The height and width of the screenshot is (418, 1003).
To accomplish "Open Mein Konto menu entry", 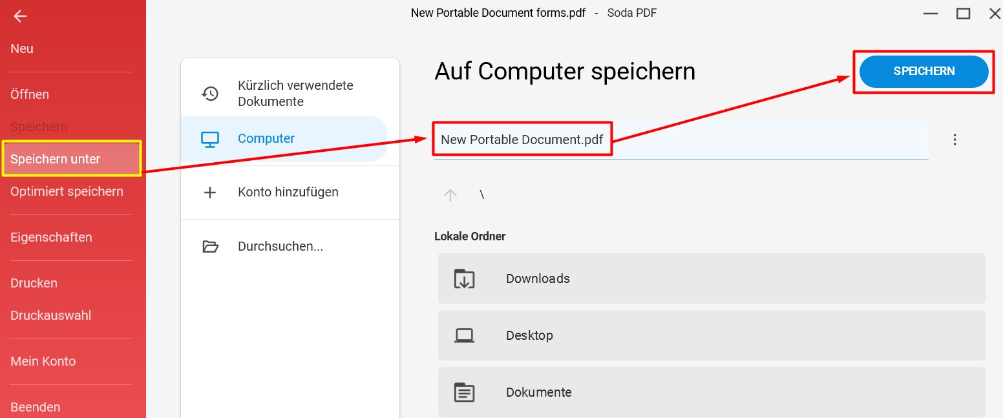I will 43,361.
